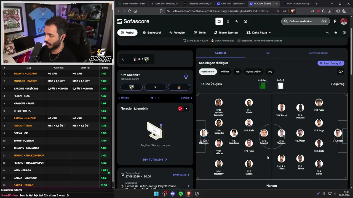Switch to the 365scores browser tab
The width and height of the screenshot is (353, 198).
click(x=198, y=4)
